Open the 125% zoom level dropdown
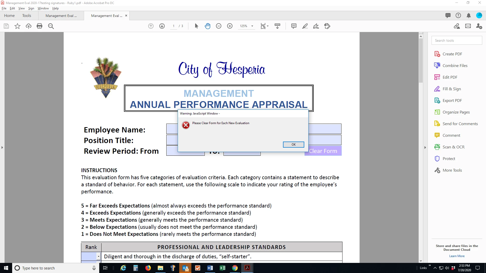 point(252,26)
